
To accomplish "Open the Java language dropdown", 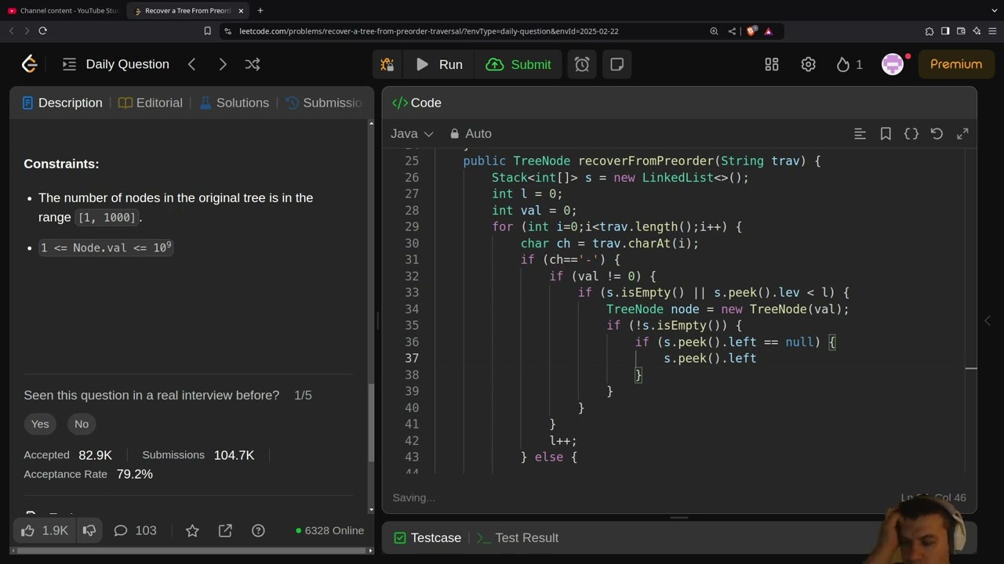I will point(413,134).
